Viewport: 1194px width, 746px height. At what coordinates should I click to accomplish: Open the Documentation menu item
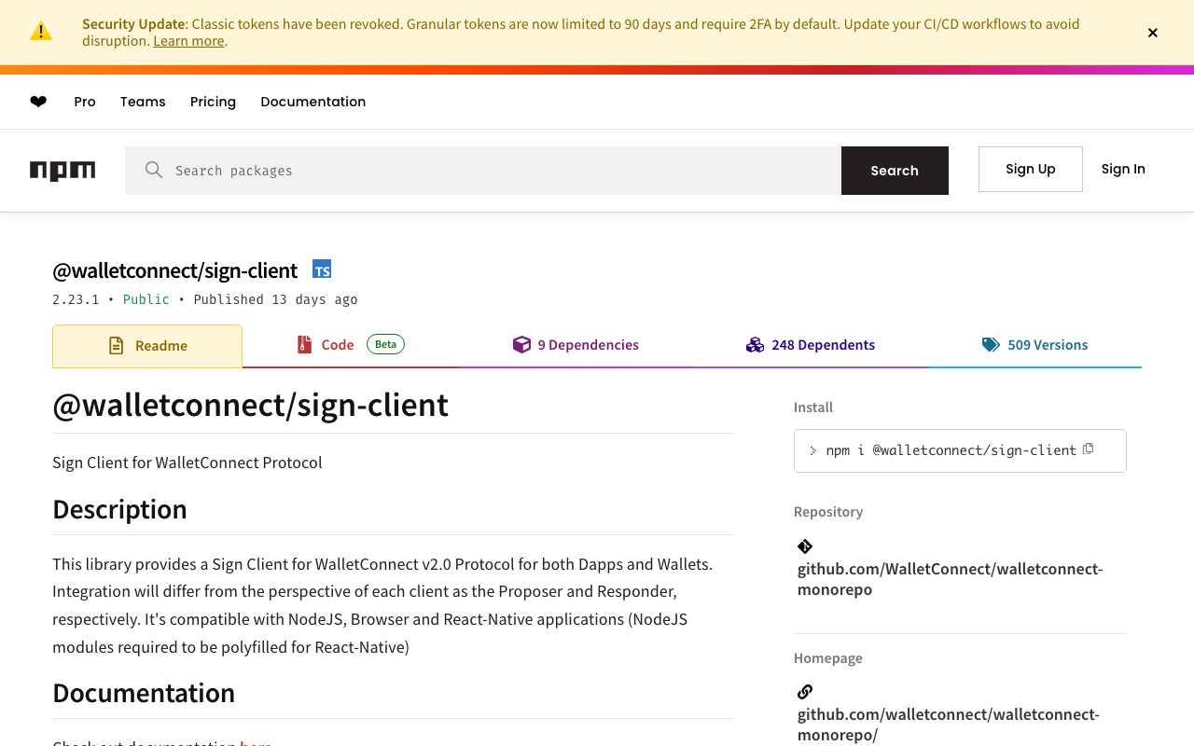point(312,102)
